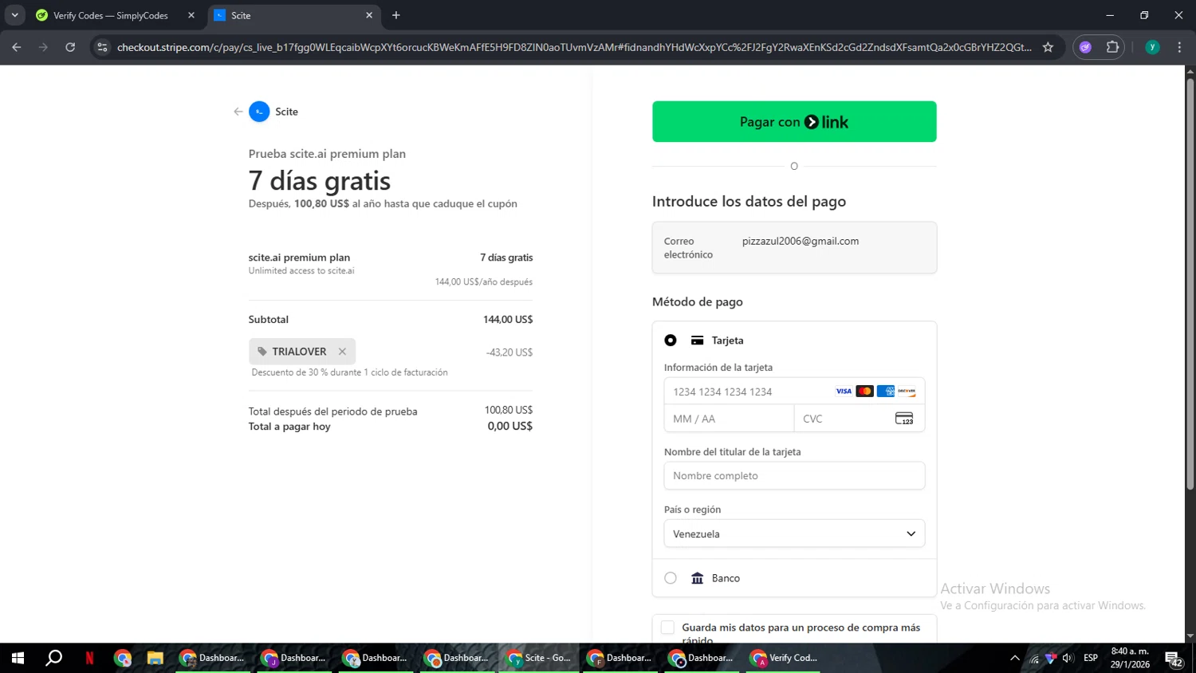Viewport: 1196px width, 673px height.
Task: Click the CVC card hint icon
Action: pyautogui.click(x=904, y=419)
